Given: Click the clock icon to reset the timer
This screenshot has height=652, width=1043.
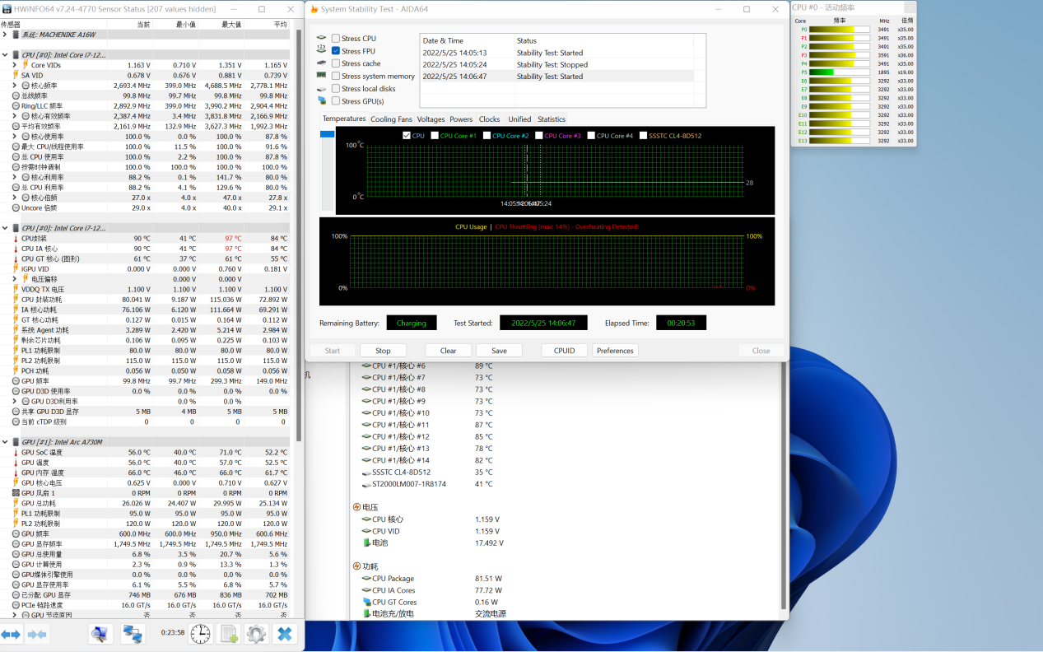Looking at the screenshot, I should (200, 634).
